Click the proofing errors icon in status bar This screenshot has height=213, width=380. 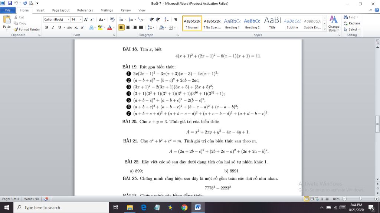pyautogui.click(x=46, y=199)
